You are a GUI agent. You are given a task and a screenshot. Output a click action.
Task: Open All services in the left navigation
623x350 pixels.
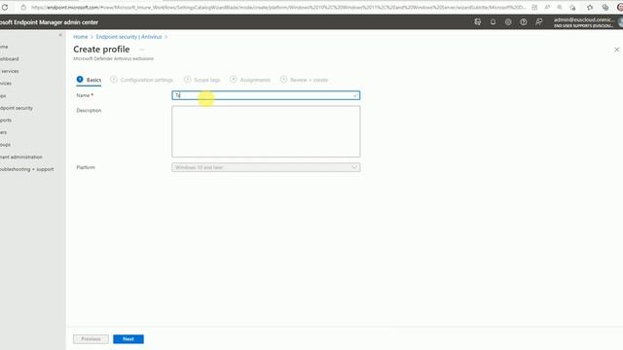tap(10, 71)
